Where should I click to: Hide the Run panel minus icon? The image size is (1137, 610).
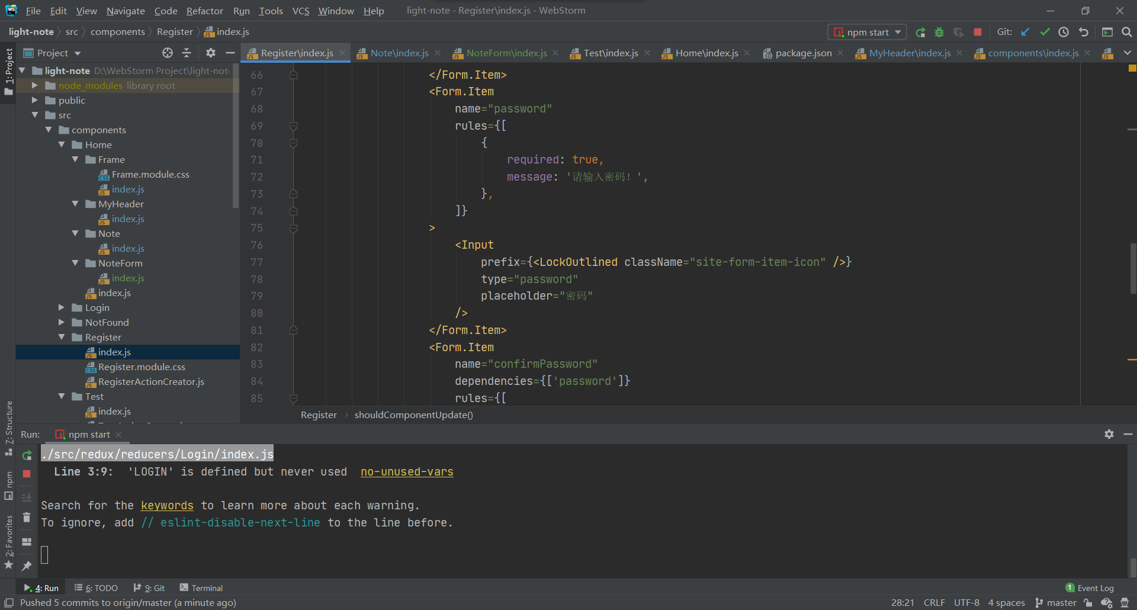[1128, 434]
